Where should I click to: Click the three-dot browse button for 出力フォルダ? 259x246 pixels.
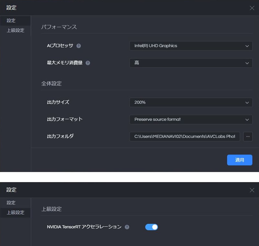(248, 136)
